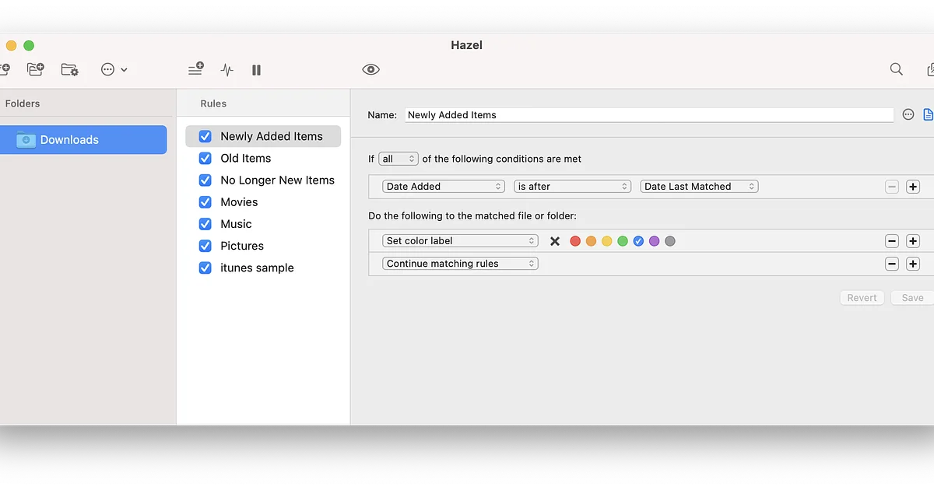Uncheck the Newly Added Items rule
The width and height of the screenshot is (934, 490).
[205, 136]
